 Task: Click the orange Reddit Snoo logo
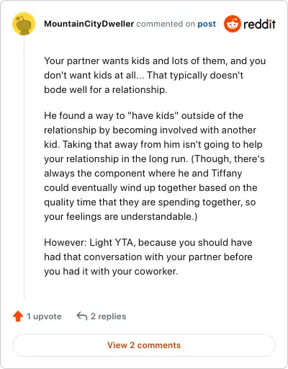click(x=232, y=24)
